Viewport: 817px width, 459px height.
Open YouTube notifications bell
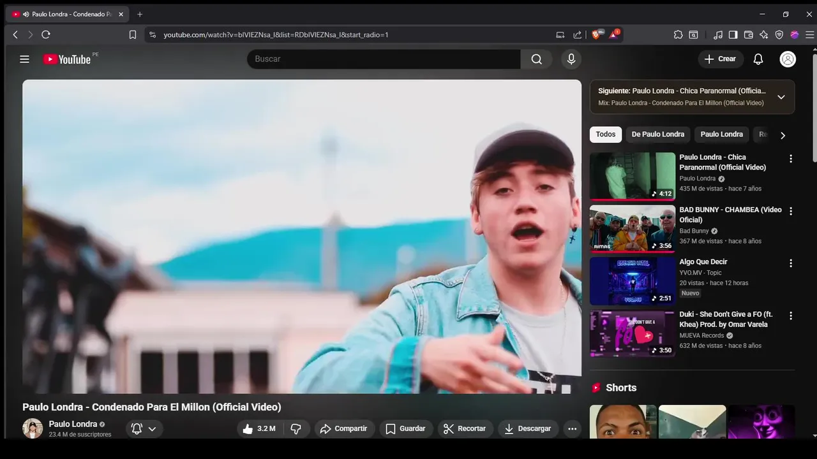pos(758,59)
